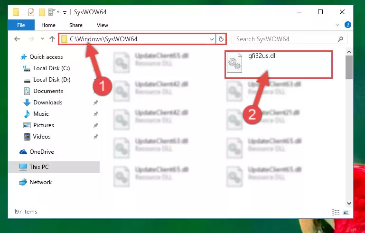Open Music folder in sidebar

pyautogui.click(x=41, y=114)
